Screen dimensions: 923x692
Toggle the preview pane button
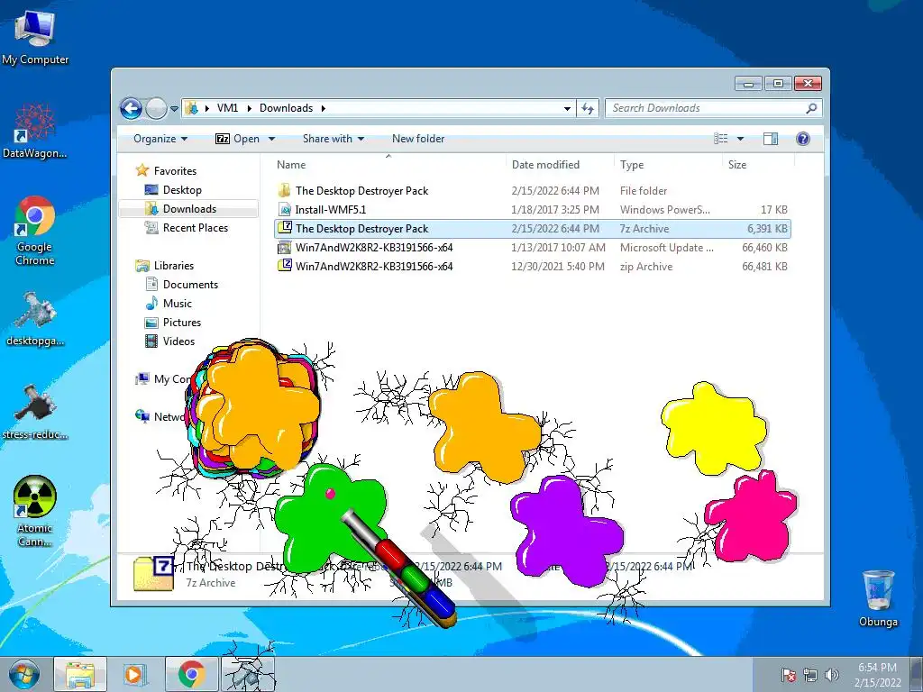[x=771, y=139]
